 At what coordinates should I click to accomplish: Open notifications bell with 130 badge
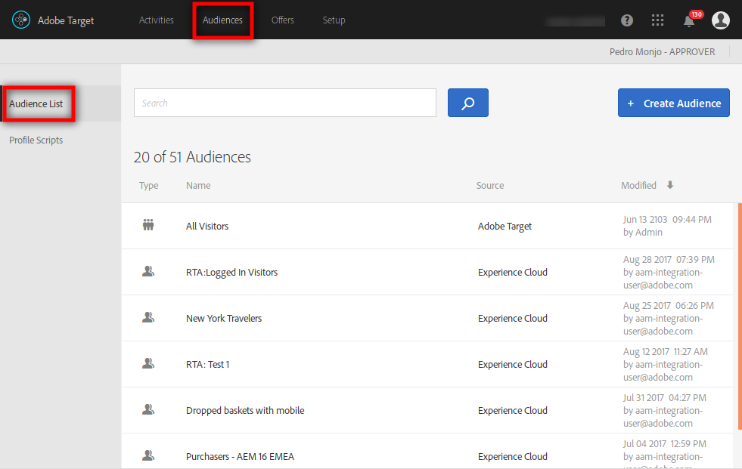point(690,20)
